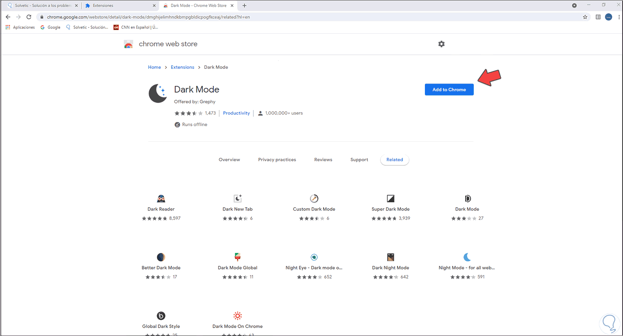Open a new browser tab
Screen dimensions: 623x336
pos(244,5)
